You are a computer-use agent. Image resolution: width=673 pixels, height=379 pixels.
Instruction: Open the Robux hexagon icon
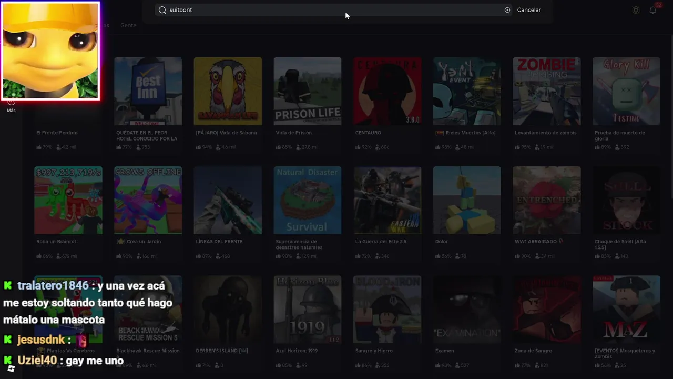(x=636, y=10)
